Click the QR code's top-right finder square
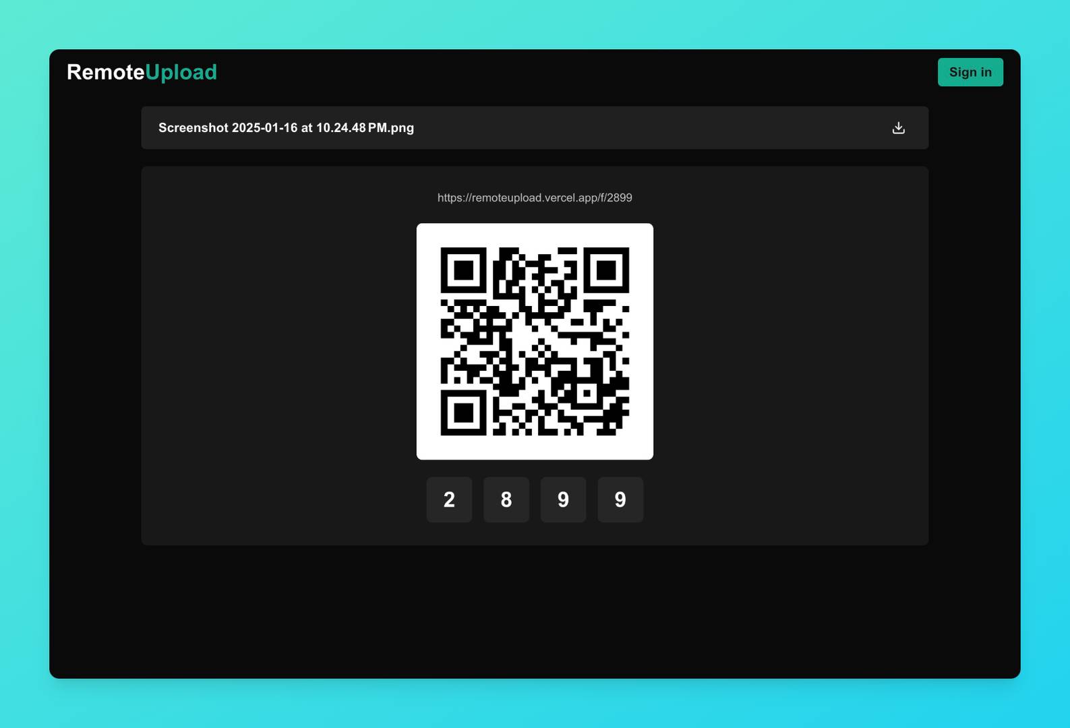The height and width of the screenshot is (728, 1070). [606, 270]
